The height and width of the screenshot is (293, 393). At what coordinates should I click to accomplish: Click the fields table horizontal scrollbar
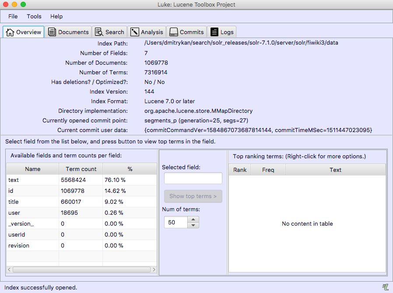(81, 269)
